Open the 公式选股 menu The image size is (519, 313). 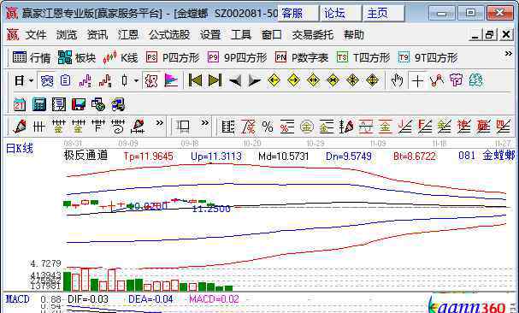coord(169,35)
